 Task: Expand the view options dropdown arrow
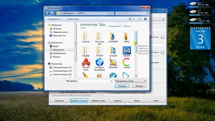click(x=134, y=19)
